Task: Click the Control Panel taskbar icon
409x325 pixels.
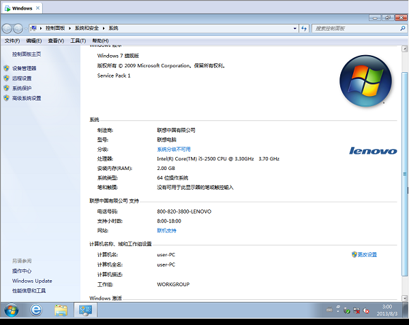Action: (x=86, y=310)
